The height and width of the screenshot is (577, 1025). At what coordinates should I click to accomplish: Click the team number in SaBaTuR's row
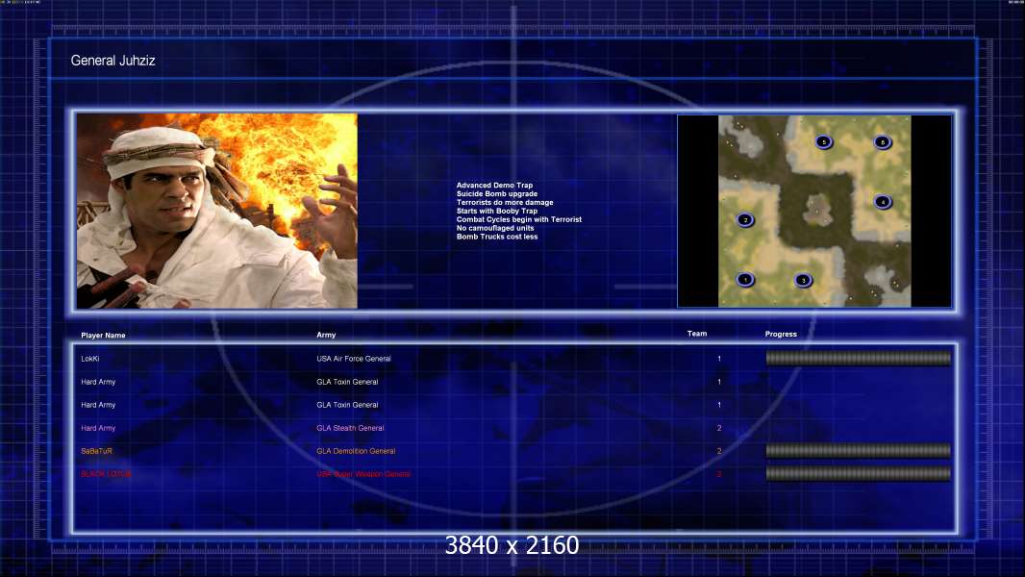719,451
